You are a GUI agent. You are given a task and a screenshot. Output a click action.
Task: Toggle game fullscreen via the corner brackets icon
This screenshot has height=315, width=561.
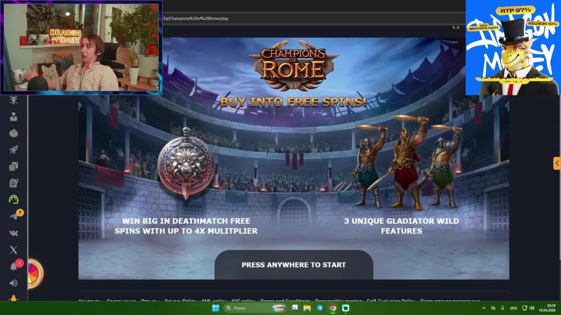coord(456,27)
